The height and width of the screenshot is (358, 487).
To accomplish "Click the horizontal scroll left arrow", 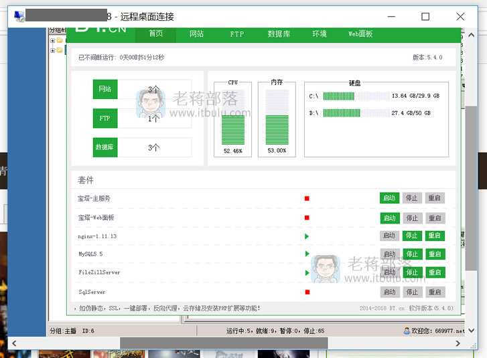I will 14,343.
